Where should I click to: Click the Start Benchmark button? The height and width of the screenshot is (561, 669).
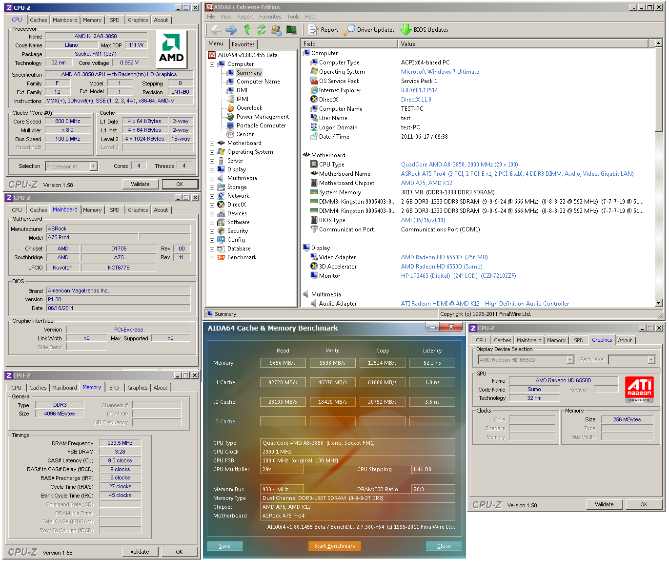pyautogui.click(x=334, y=546)
